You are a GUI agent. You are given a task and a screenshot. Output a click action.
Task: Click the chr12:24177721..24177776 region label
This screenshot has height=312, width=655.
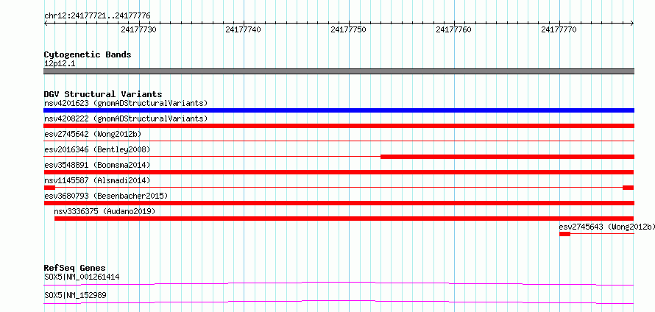(x=97, y=16)
